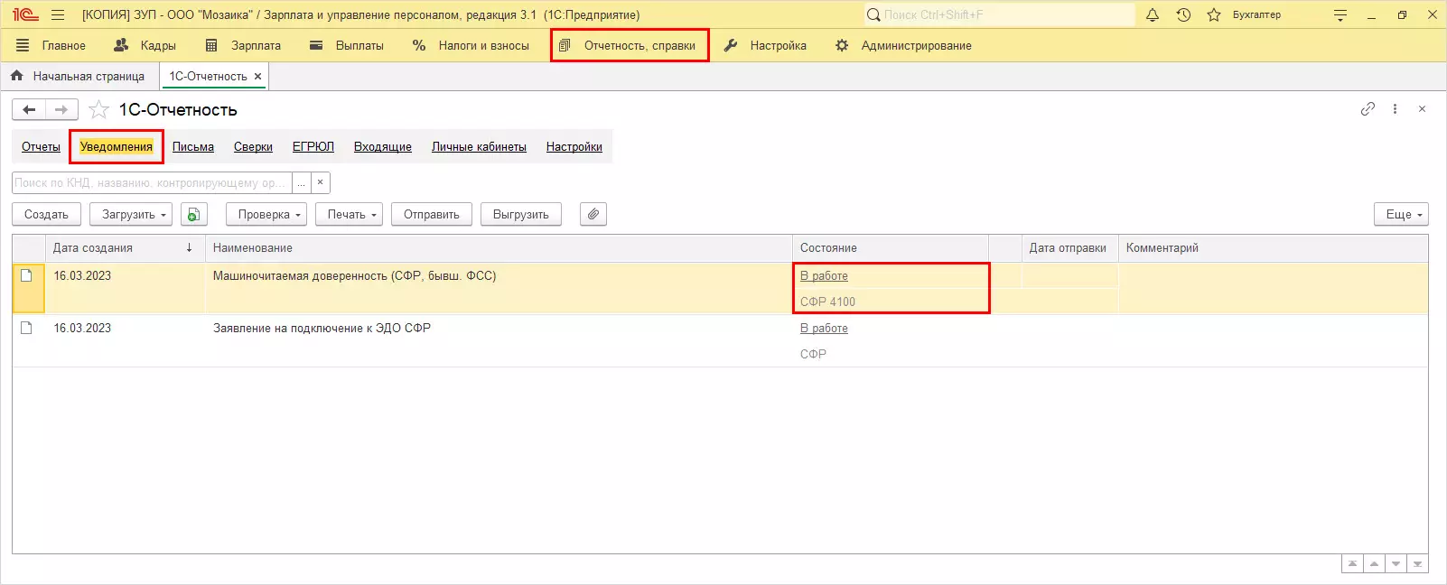Screen dimensions: 1447x585
Task: Open the Входящие tab
Action: pos(383,146)
